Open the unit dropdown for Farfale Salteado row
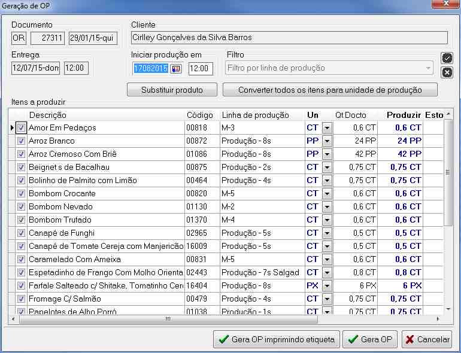The height and width of the screenshot is (353, 461). pyautogui.click(x=327, y=286)
